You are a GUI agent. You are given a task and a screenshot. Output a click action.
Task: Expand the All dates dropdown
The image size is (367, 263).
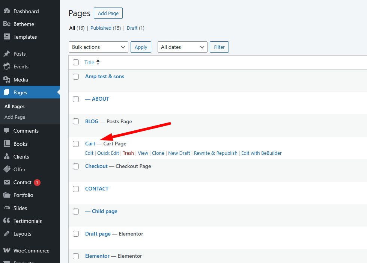click(182, 47)
